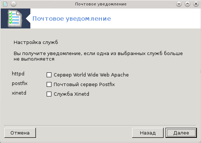201x143 pixels.
Task: Check the Служба Xinetd checkbox
Action: 49,94
